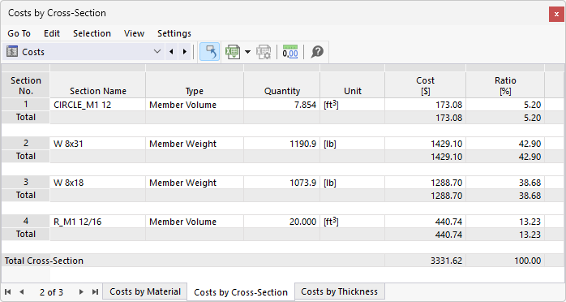The width and height of the screenshot is (566, 302).
Task: Open Excel export settings icon
Action: [x=264, y=52]
